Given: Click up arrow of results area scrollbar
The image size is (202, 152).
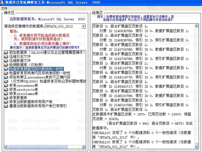Looking at the screenshot, I should point(196,26).
